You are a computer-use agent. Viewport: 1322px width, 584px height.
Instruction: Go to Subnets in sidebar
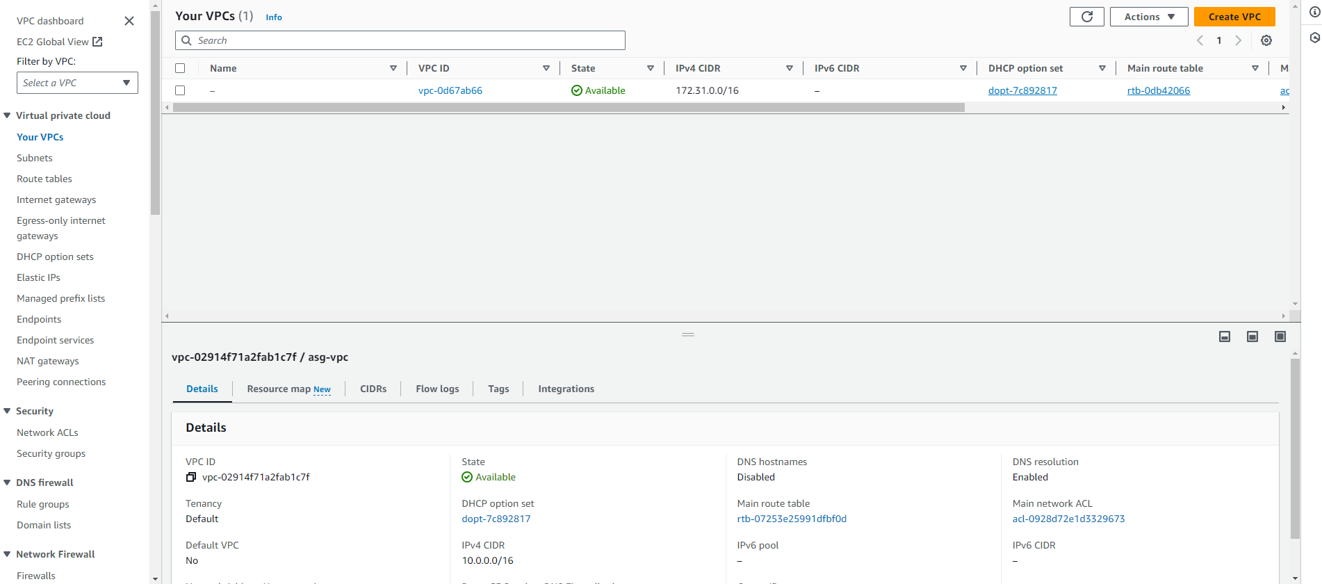point(35,158)
